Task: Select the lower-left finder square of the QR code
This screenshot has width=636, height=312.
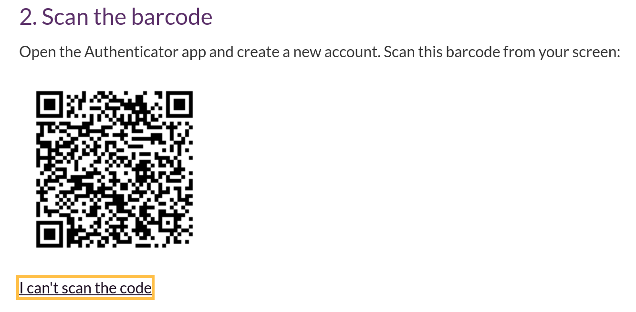Action: click(50, 234)
